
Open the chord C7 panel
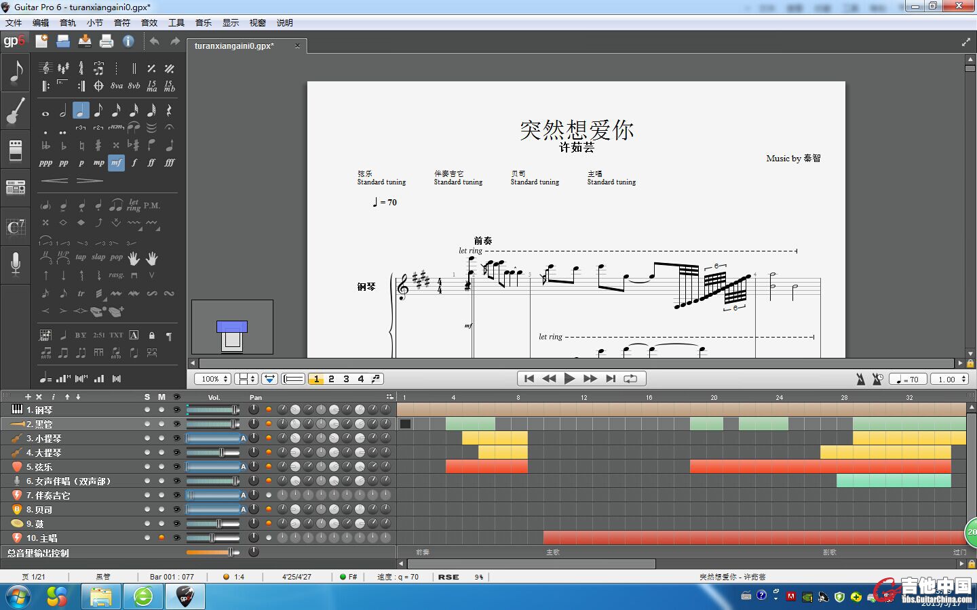pos(16,226)
